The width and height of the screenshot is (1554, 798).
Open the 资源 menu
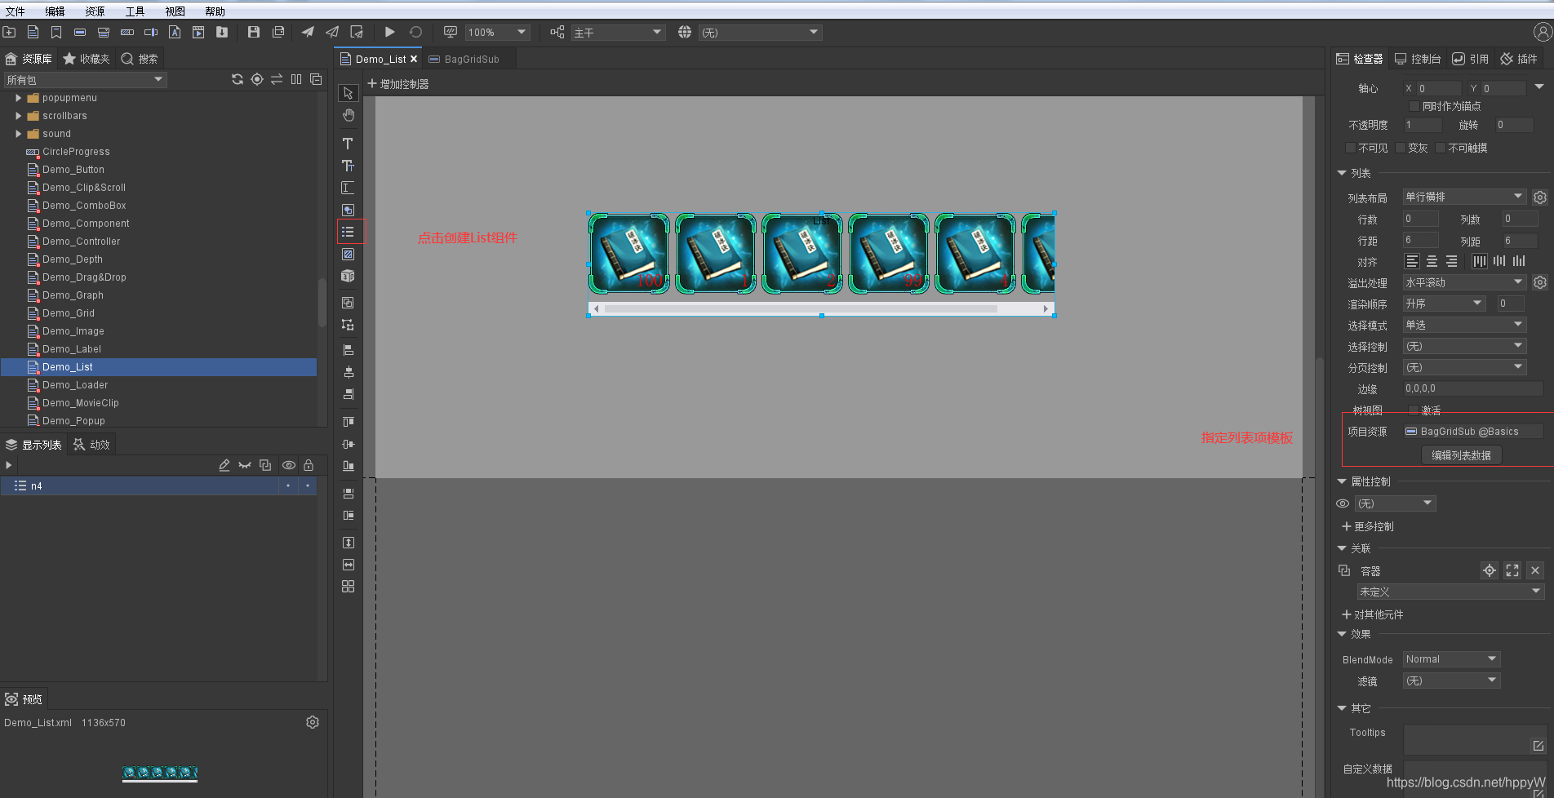(95, 11)
